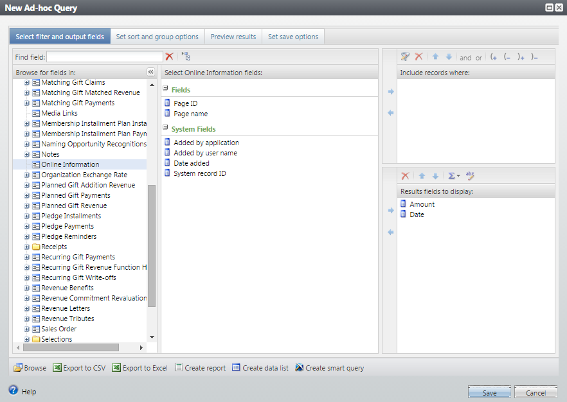
Task: Click the tree view toggle icon beside Find field
Action: click(x=186, y=57)
